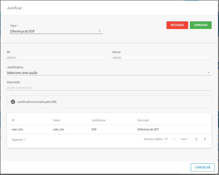The height and width of the screenshot is (175, 219).
Task: Click the SOF cell in table
Action: point(94,129)
